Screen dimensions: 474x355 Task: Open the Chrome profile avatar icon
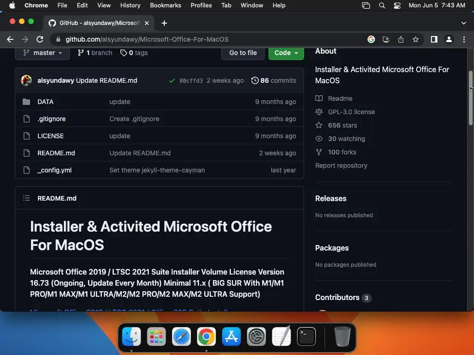point(449,39)
